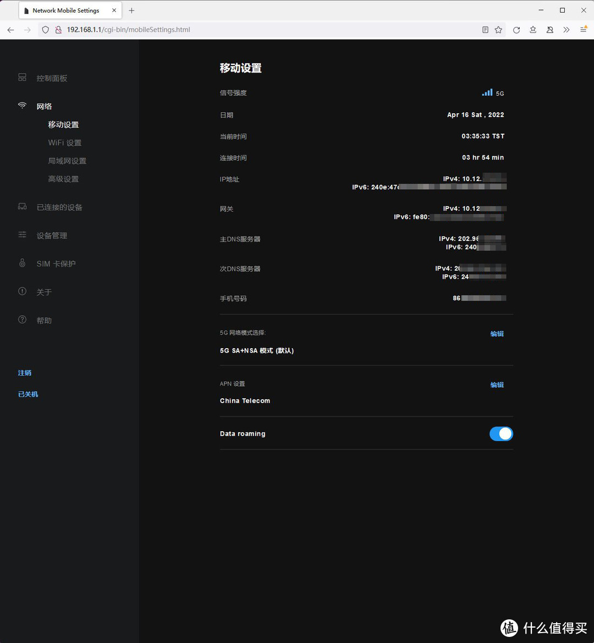
Task: Toggle reader view icon in address bar
Action: coord(485,30)
